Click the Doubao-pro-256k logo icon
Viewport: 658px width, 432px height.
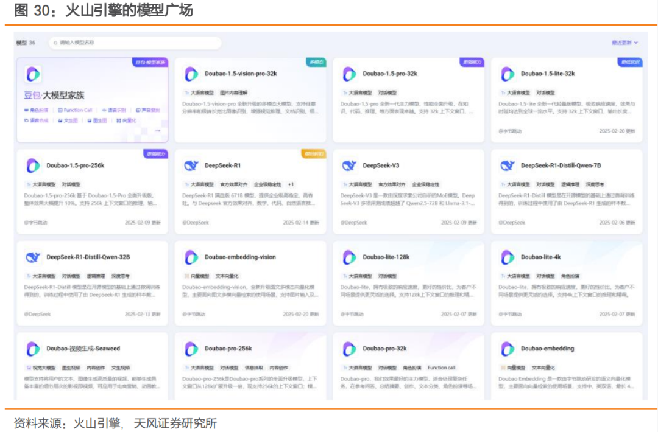pos(191,349)
